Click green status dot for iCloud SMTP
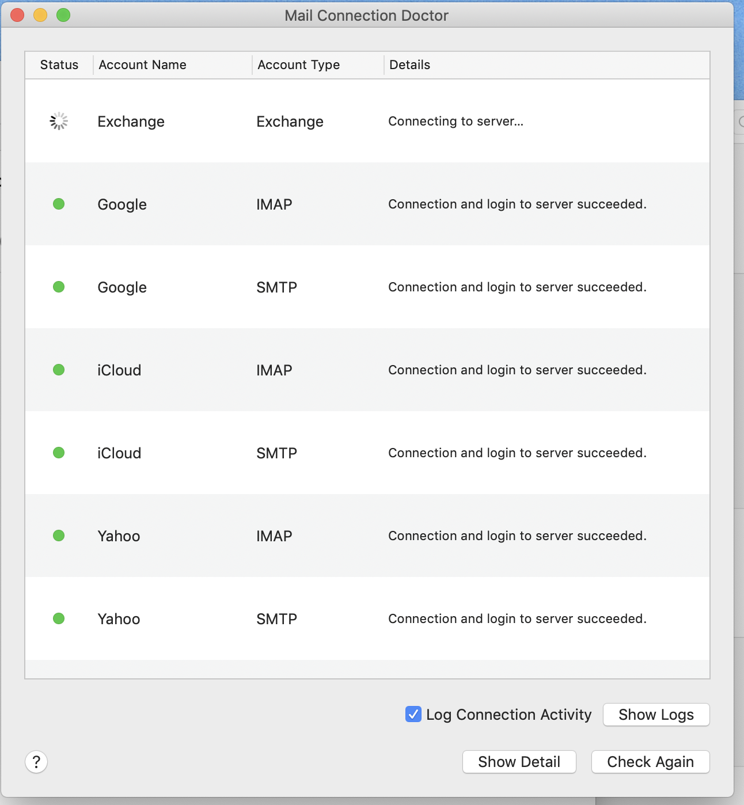The image size is (744, 805). tap(59, 453)
